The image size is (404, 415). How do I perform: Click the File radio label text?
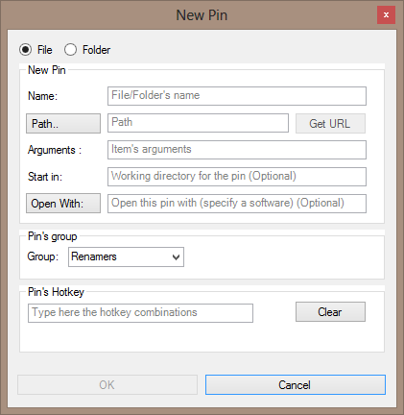pyautogui.click(x=45, y=50)
